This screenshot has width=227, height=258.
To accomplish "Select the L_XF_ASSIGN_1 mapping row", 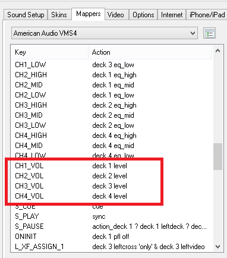I will tap(112, 247).
